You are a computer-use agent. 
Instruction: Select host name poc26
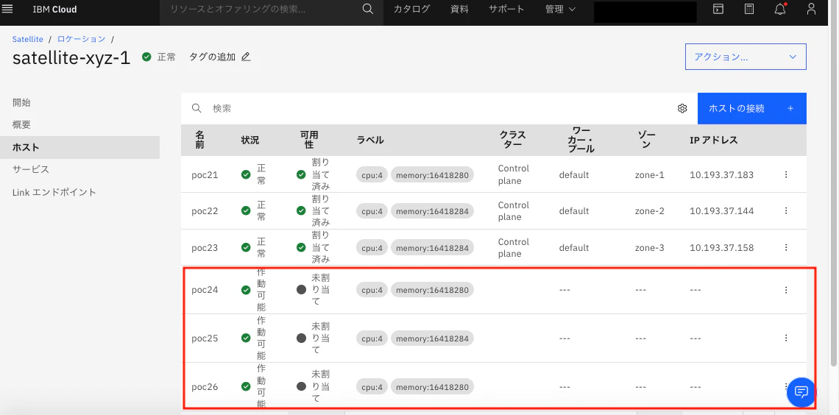pos(205,386)
